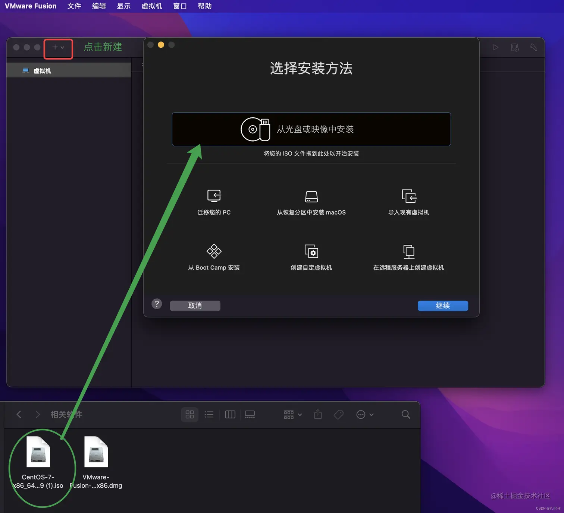
Task: Click the Finder tag icon
Action: click(339, 414)
